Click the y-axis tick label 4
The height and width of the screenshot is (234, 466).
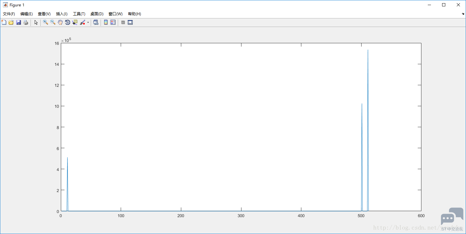point(58,169)
